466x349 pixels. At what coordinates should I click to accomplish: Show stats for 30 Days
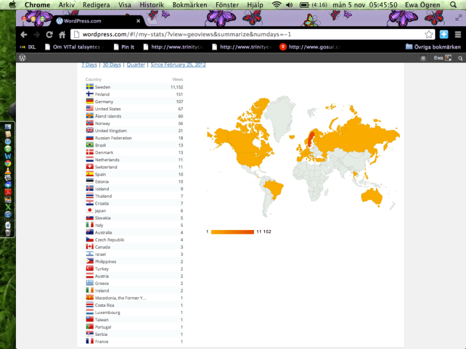coord(112,65)
